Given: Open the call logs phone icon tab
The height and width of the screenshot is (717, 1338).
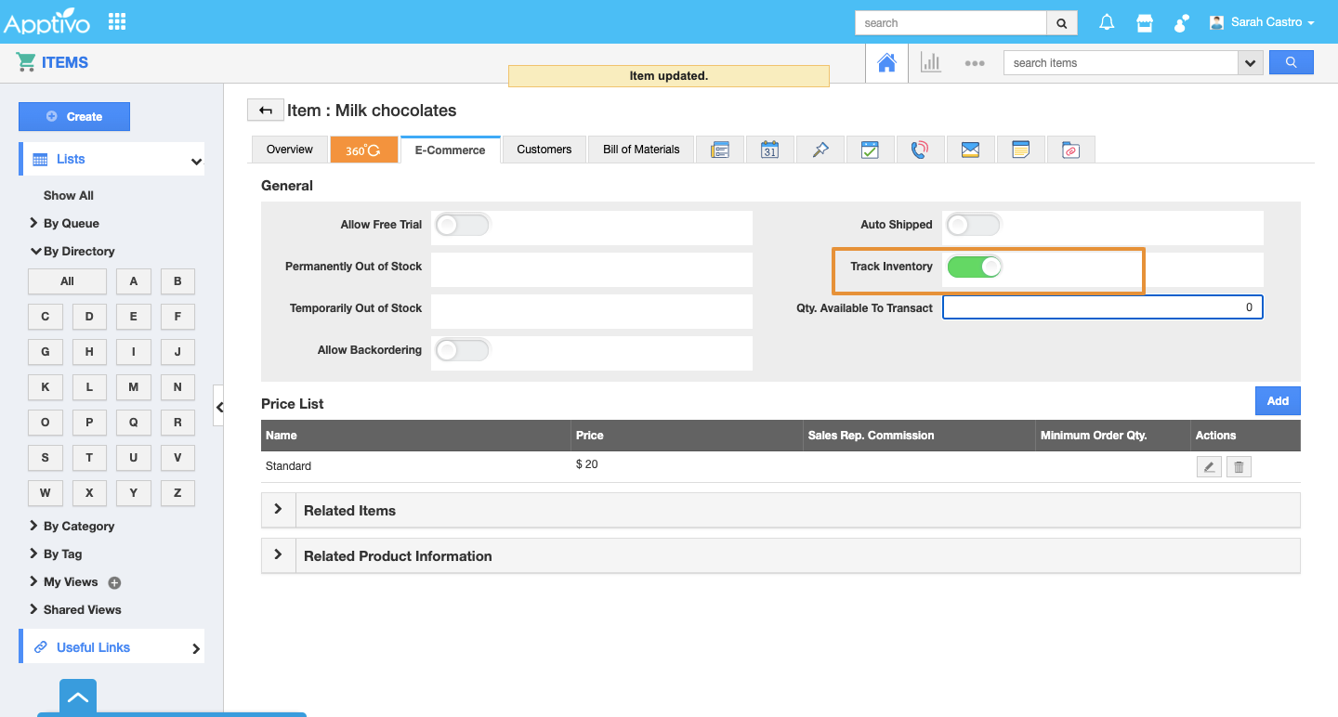Looking at the screenshot, I should [x=920, y=150].
